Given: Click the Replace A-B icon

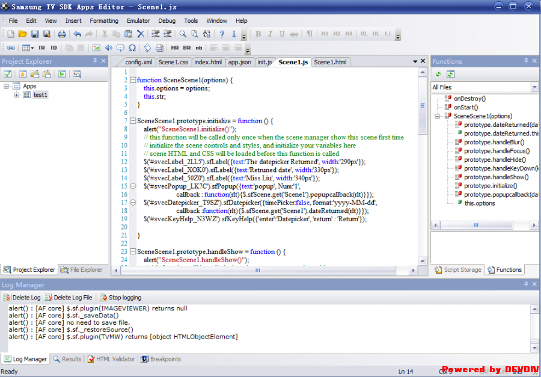Looking at the screenshot, I should pyautogui.click(x=207, y=34).
